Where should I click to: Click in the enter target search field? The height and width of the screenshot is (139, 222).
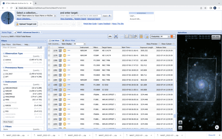(81, 16)
